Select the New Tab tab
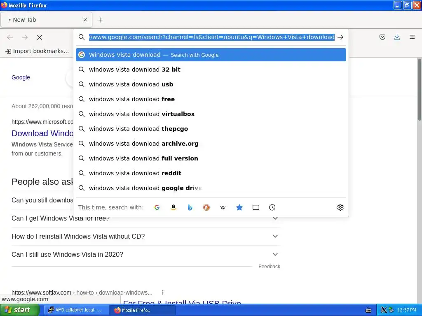The height and width of the screenshot is (316, 422). pyautogui.click(x=46, y=20)
